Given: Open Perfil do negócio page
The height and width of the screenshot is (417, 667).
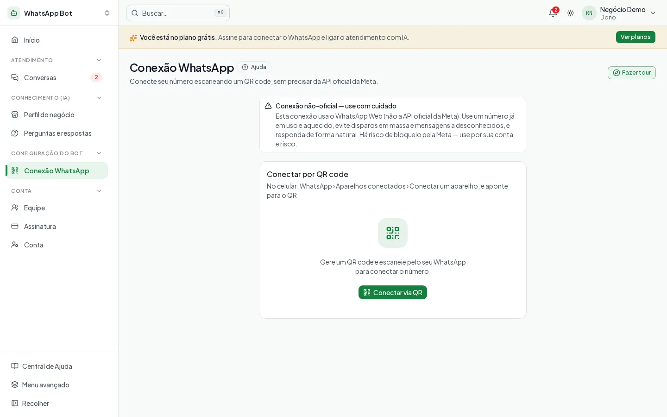Looking at the screenshot, I should 57,114.
